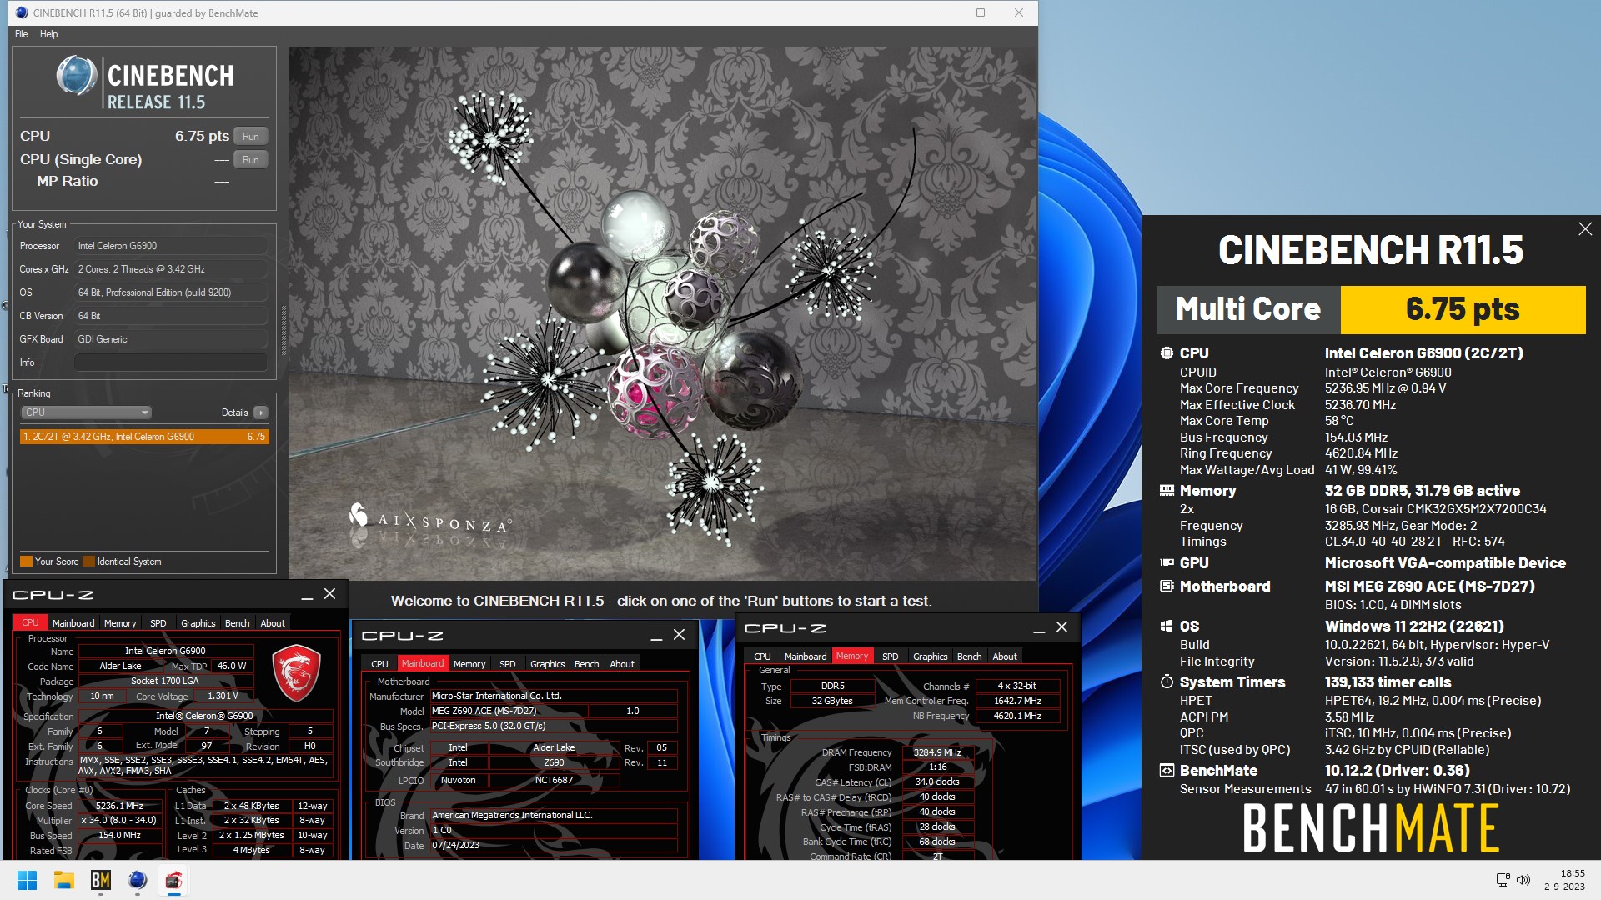Click the Memory tab in left CPU-Z window

pos(120,623)
